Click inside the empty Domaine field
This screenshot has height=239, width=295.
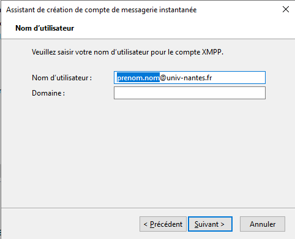pyautogui.click(x=190, y=93)
